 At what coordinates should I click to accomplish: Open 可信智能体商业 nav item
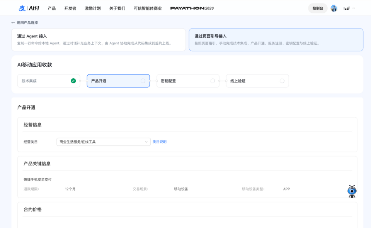[148, 8]
